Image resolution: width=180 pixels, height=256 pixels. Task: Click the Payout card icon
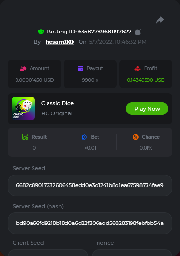click(81, 68)
